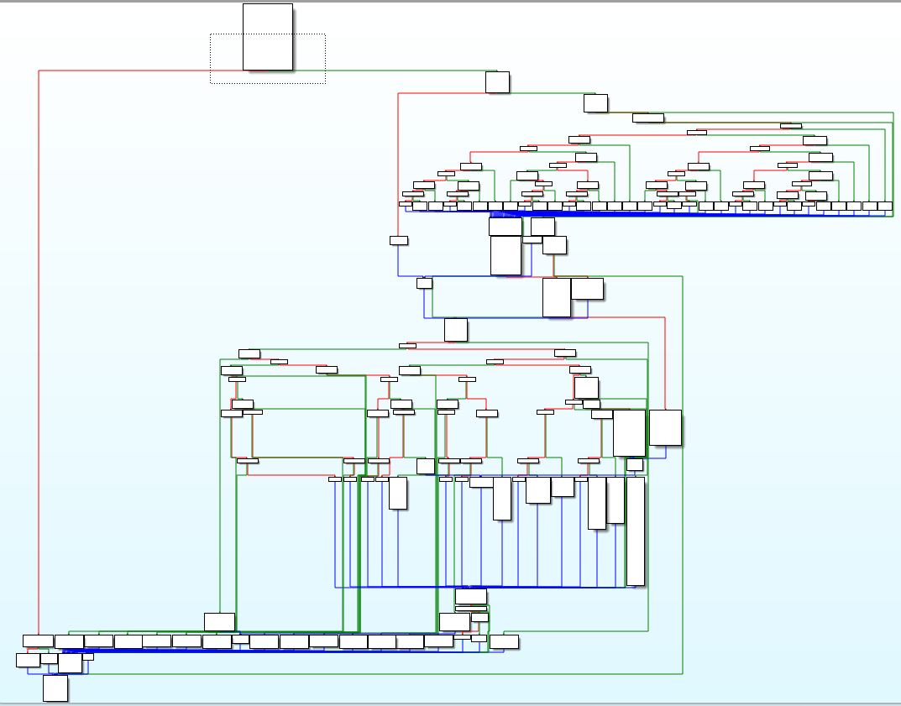Select the rightmost node in the bottom row
901x706 pixels.
[504, 641]
